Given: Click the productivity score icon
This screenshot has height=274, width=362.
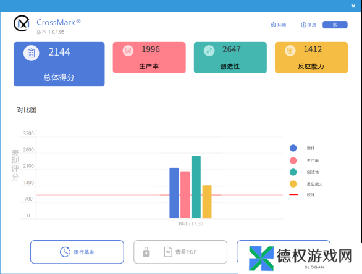Looking at the screenshot, I should [x=128, y=50].
